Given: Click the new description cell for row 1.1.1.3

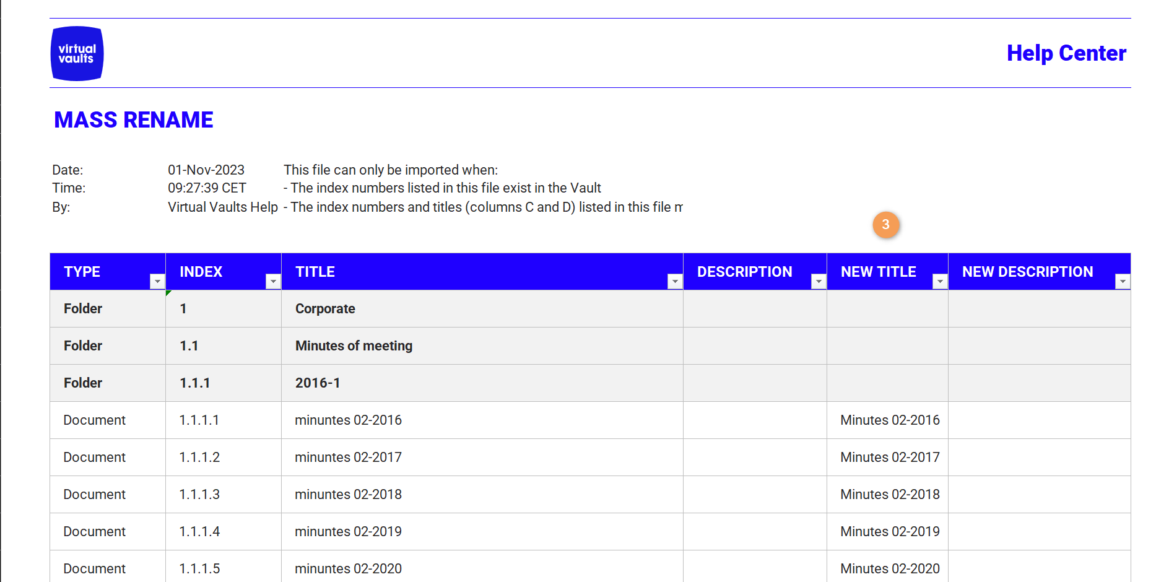Looking at the screenshot, I should point(1040,495).
